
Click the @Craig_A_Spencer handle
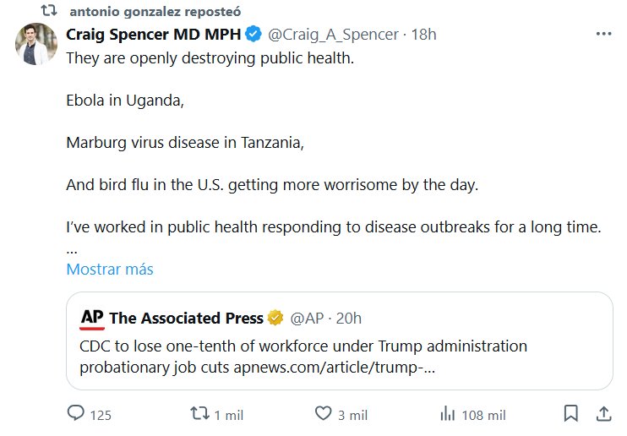point(333,35)
